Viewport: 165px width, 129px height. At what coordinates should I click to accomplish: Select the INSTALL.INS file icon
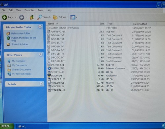pos(49,68)
